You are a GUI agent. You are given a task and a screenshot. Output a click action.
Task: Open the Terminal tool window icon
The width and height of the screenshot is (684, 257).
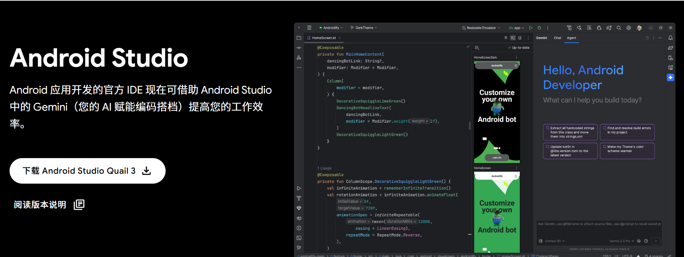tap(299, 238)
